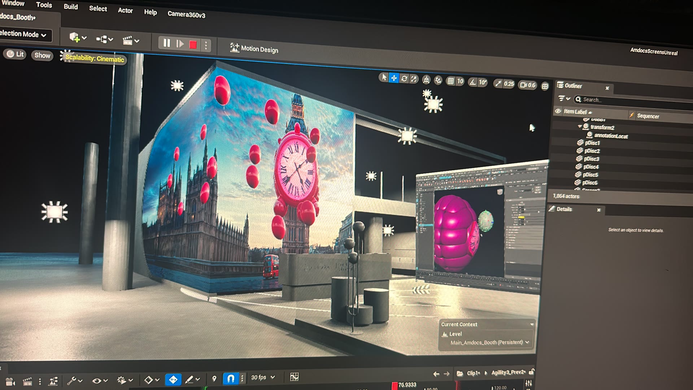The image size is (693, 390).
Task: Open scale snap value 0.25
Action: tap(509, 84)
